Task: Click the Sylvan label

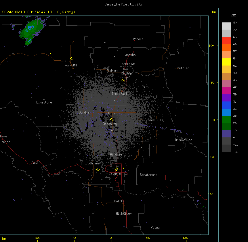Action: click(x=112, y=70)
